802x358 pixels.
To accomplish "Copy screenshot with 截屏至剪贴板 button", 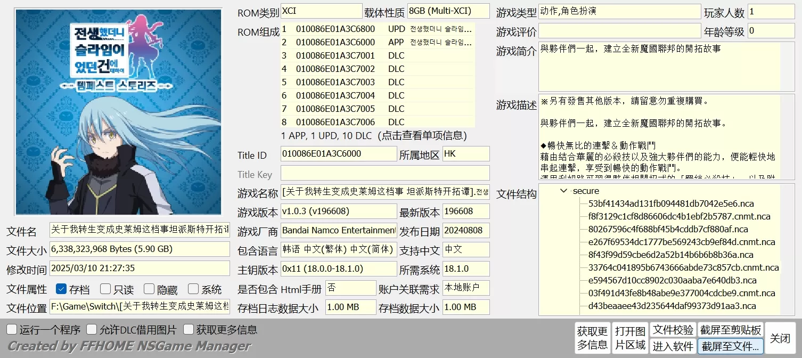I will point(731,330).
